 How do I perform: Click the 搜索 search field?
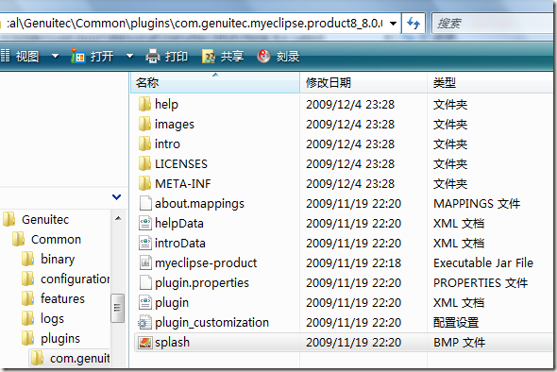pos(494,24)
